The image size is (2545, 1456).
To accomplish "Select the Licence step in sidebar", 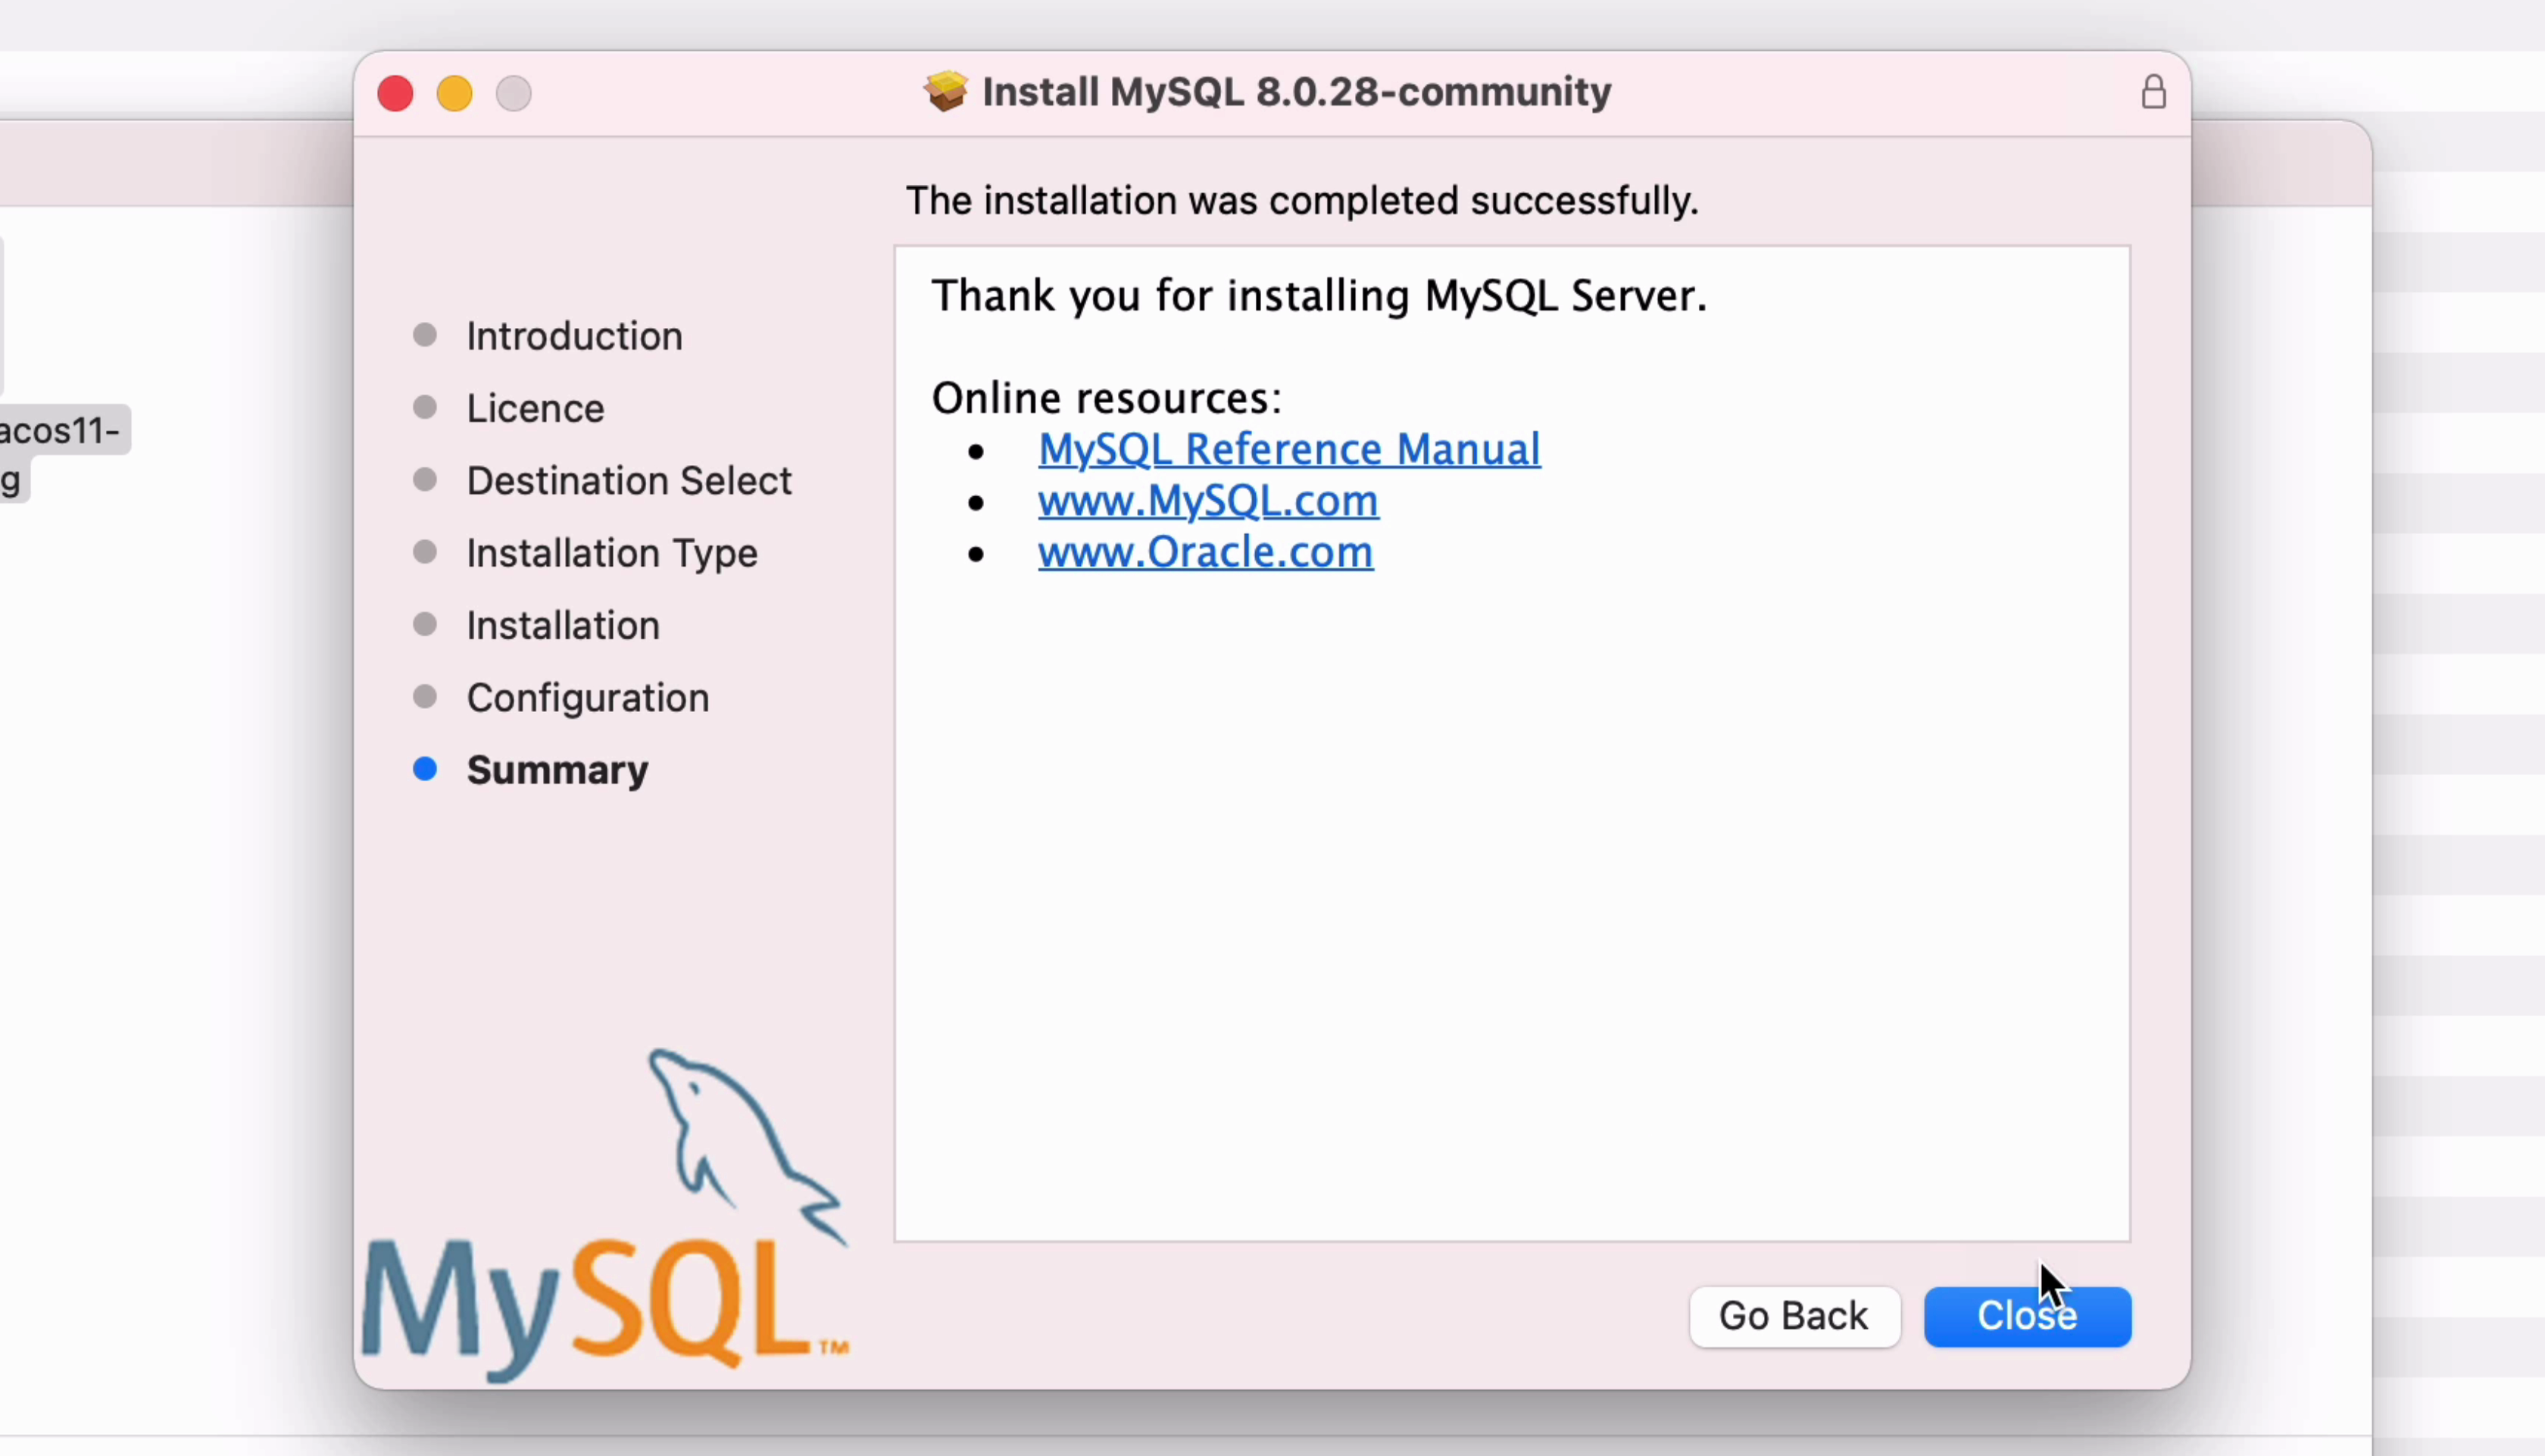I will (535, 408).
